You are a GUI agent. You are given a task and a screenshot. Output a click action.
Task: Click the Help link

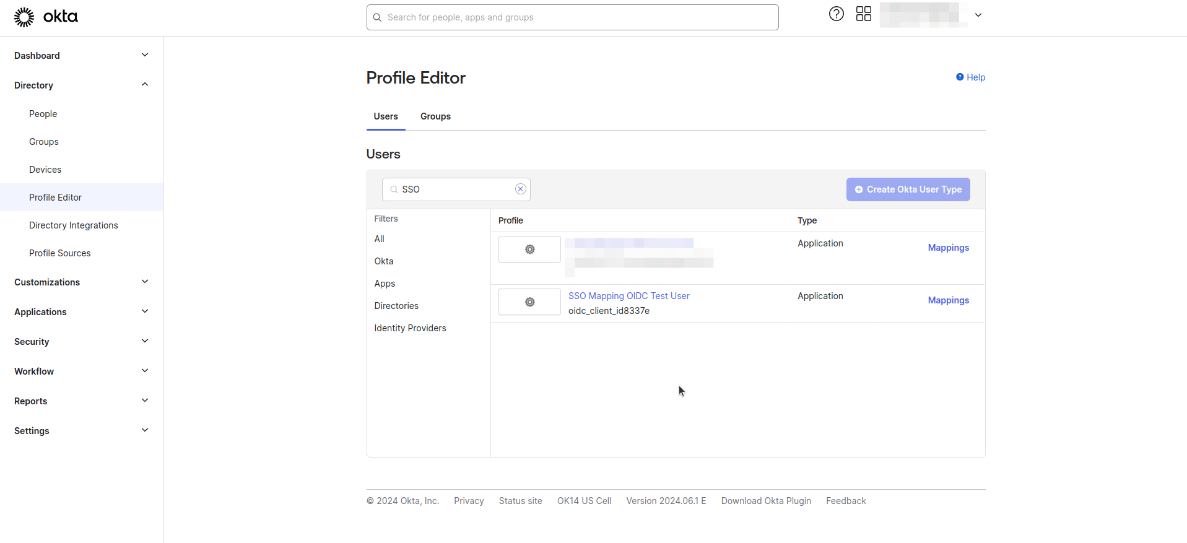coord(970,77)
